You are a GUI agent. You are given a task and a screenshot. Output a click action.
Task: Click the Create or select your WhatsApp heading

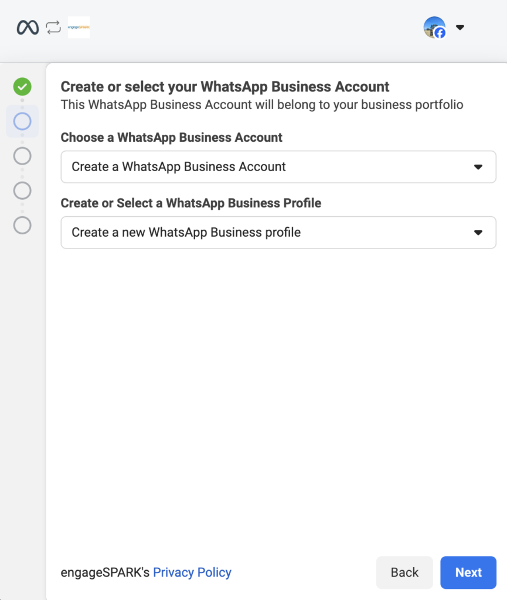[x=225, y=87]
